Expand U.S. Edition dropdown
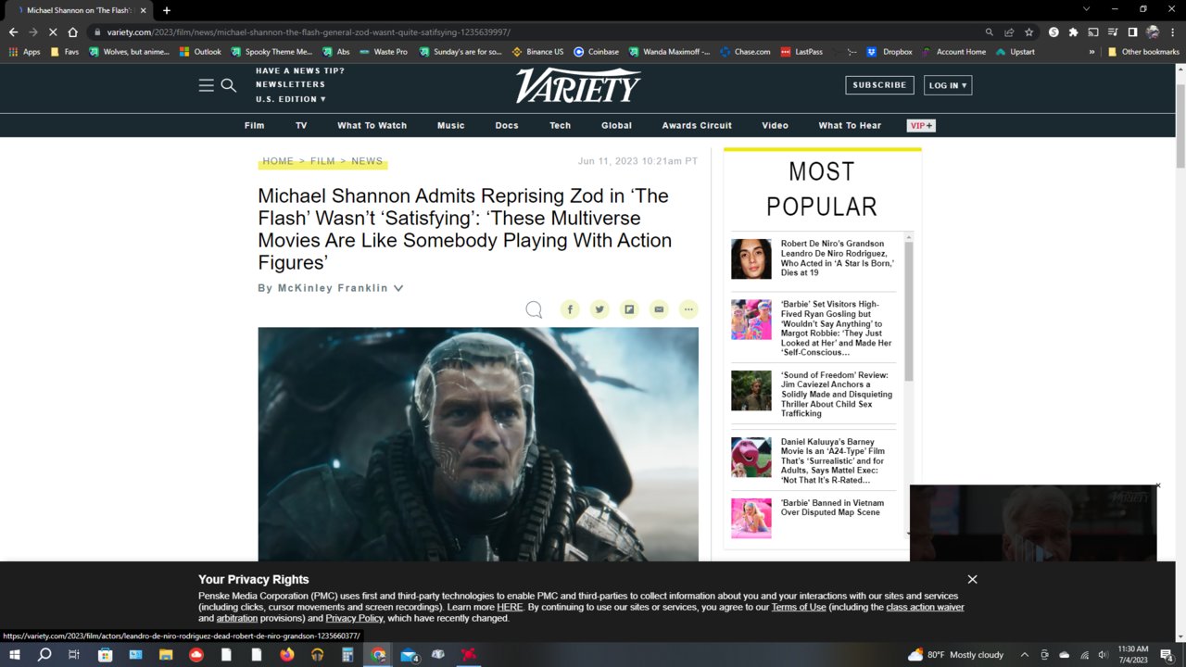The height and width of the screenshot is (667, 1186). 291,99
